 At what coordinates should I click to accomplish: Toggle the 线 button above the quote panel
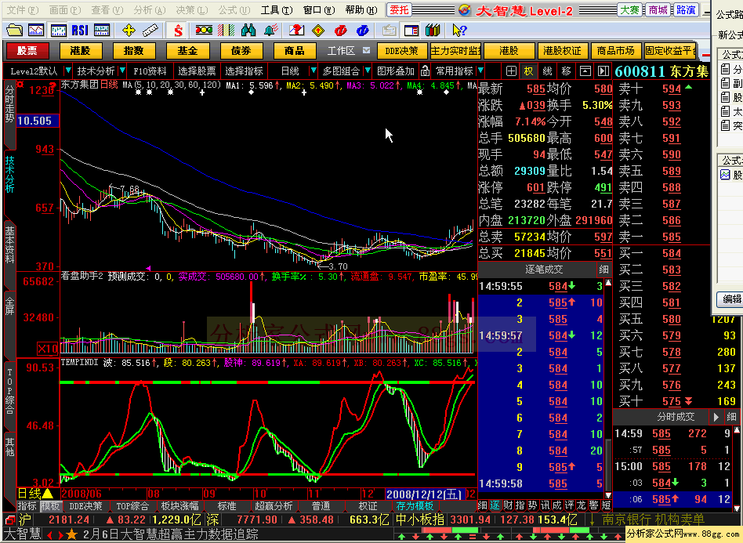click(x=547, y=71)
